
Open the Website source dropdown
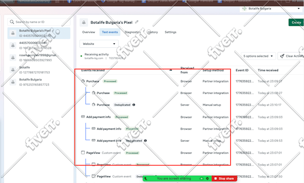coord(99,44)
